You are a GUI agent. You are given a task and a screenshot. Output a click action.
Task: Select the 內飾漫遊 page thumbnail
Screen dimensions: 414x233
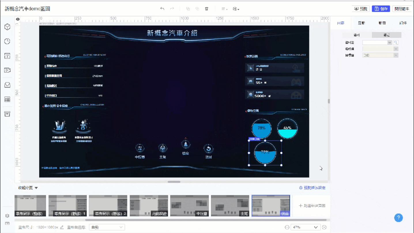click(149, 206)
